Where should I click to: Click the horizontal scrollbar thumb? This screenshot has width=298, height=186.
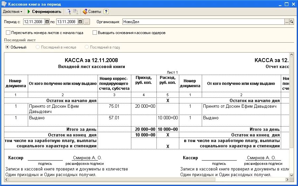[x=112, y=179]
